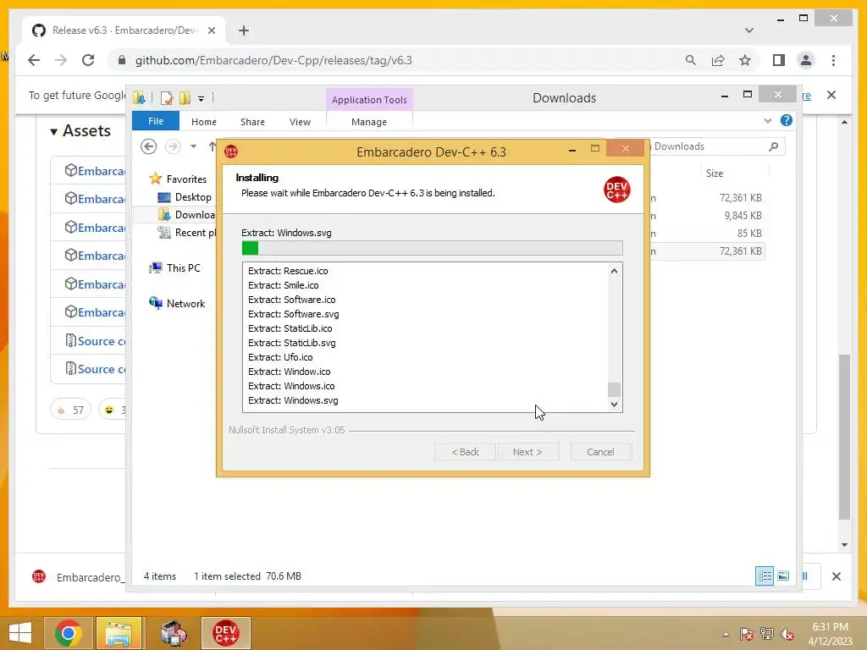
Task: Select the 85 KB file row
Action: click(707, 234)
